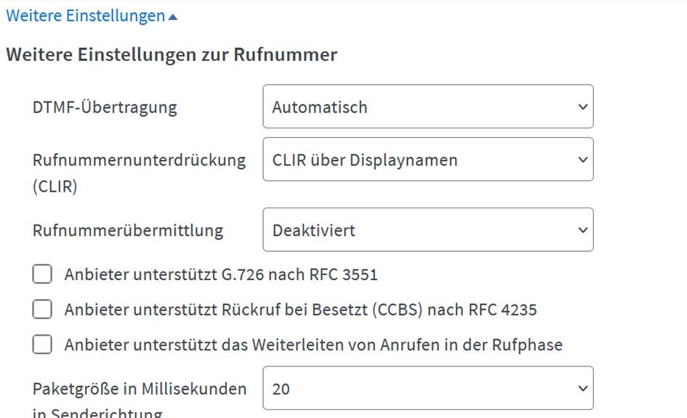Click the Rufnummerübermittlung field label
Image resolution: width=687 pixels, height=418 pixels.
pos(128,231)
